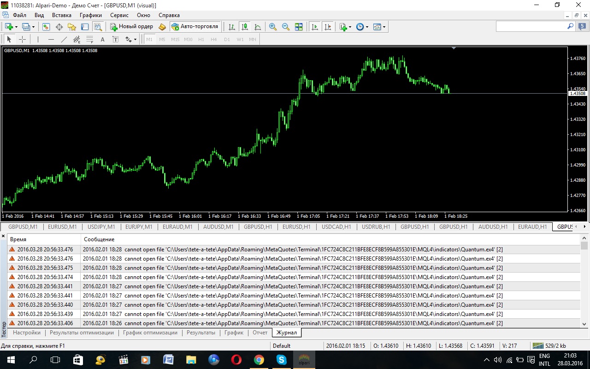Click the Periods clock icon
The image size is (590, 369).
point(360,27)
